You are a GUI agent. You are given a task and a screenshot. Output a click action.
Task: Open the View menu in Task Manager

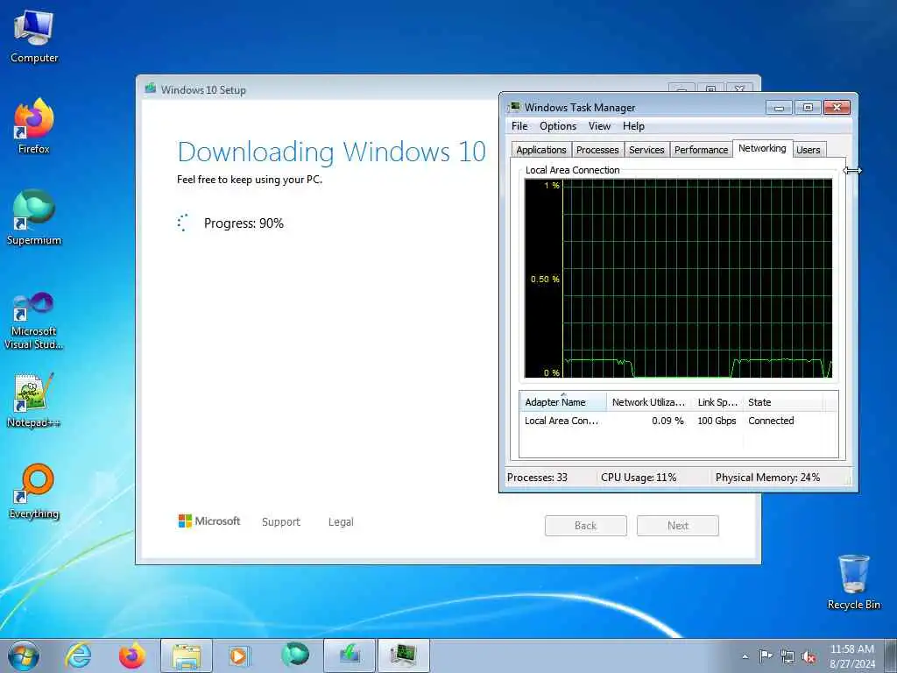599,126
